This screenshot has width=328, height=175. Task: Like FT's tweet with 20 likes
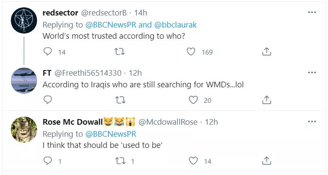(193, 100)
